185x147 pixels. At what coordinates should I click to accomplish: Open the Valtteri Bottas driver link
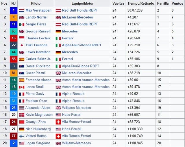36,136
